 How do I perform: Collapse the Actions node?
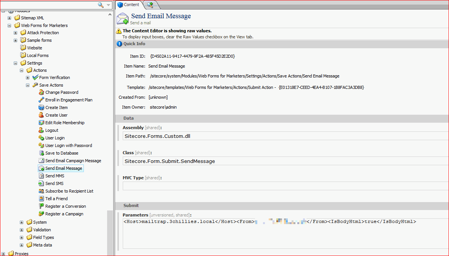[21, 70]
